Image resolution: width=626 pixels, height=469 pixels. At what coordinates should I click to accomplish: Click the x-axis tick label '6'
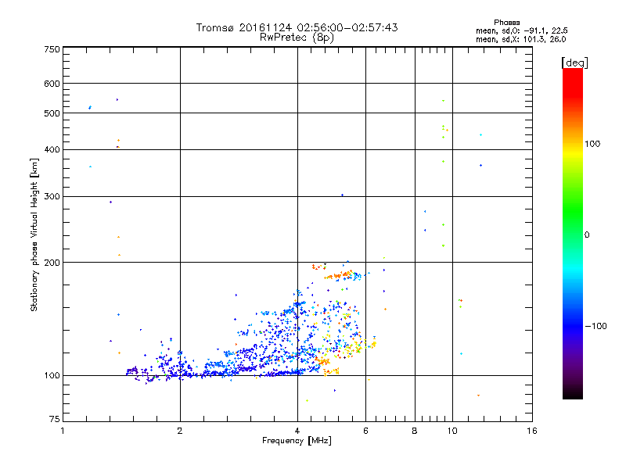click(x=365, y=431)
